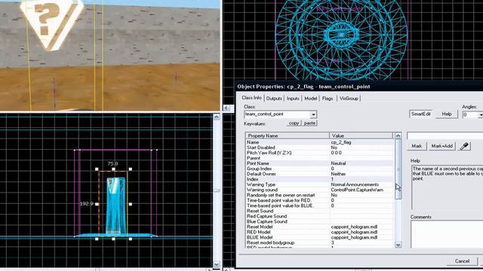
Task: Click the property list scroll down arrow
Action: [398, 245]
